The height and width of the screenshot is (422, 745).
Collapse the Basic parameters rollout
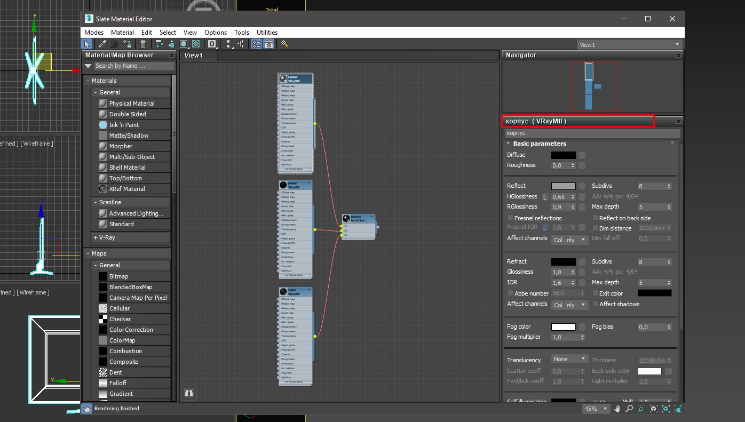click(x=508, y=144)
